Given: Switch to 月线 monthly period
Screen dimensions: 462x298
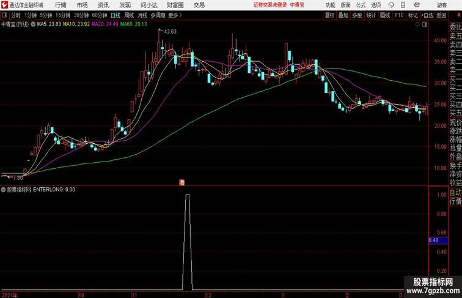Looking at the screenshot, I should coord(142,15).
